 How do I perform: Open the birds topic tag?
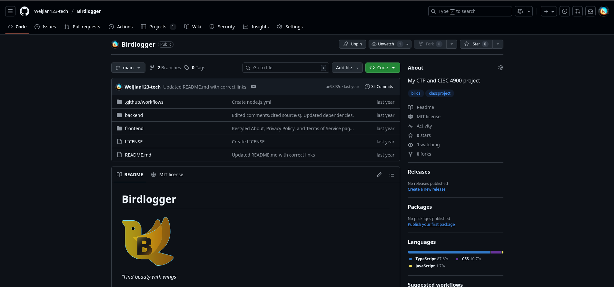pos(416,93)
